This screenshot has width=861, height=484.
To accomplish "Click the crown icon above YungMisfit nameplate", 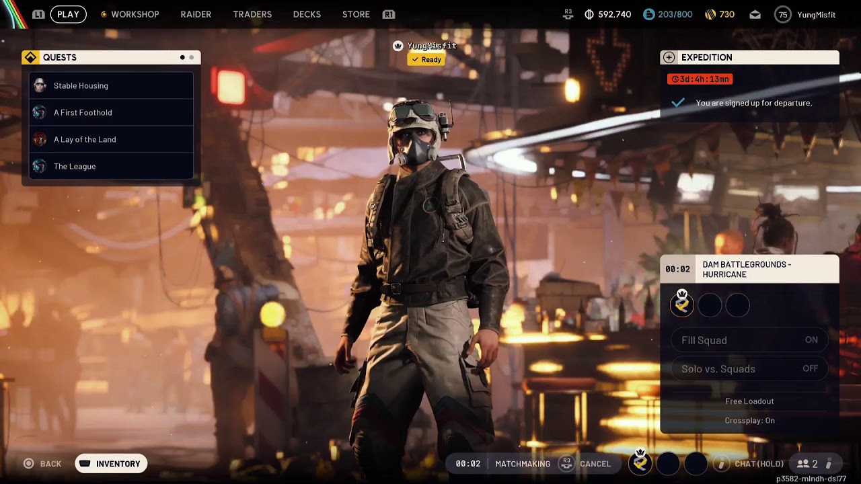I will click(x=398, y=46).
